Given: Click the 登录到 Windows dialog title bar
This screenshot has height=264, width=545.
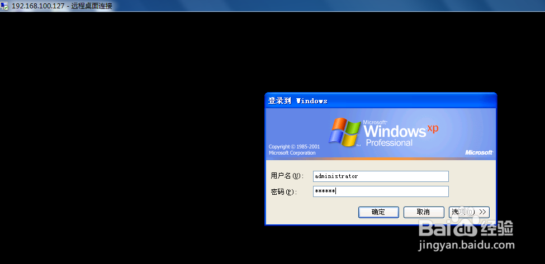Looking at the screenshot, I should click(x=381, y=100).
